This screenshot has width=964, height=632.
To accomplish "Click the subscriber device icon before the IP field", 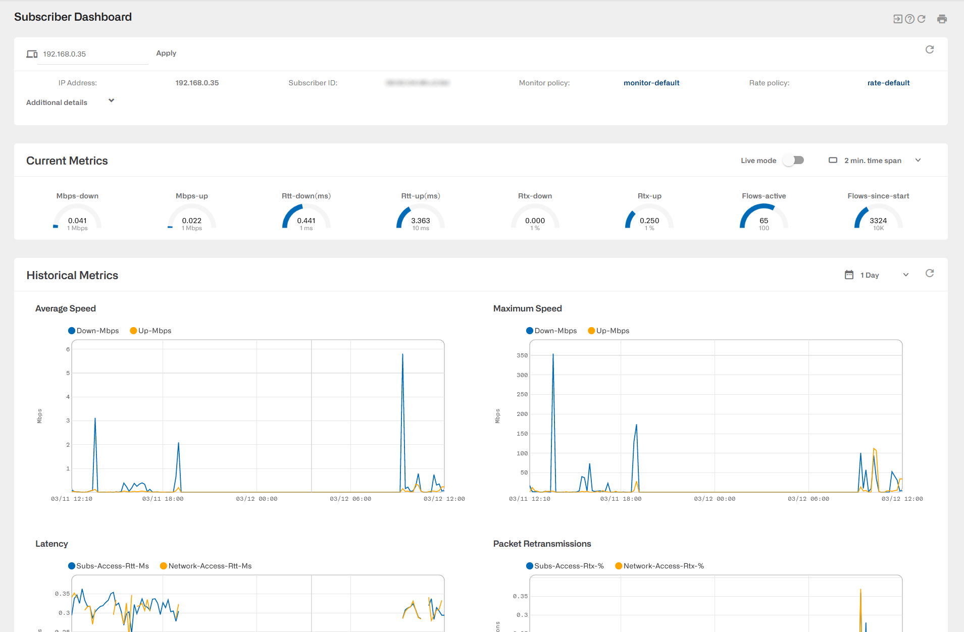I will point(31,54).
